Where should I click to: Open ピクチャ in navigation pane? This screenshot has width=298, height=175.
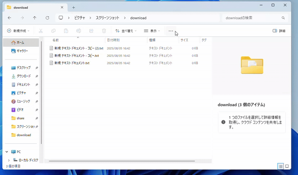coord(21,93)
